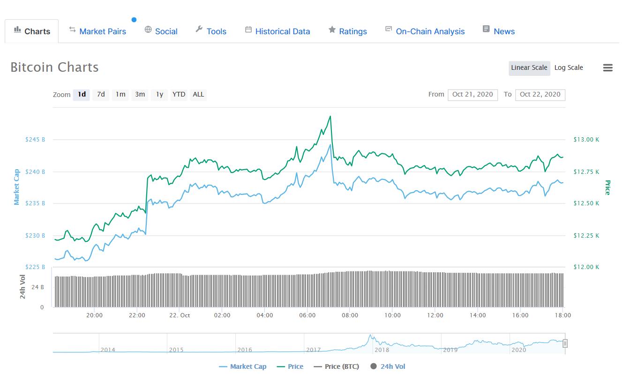This screenshot has width=630, height=374.
Task: Open the News tab
Action: coord(504,31)
